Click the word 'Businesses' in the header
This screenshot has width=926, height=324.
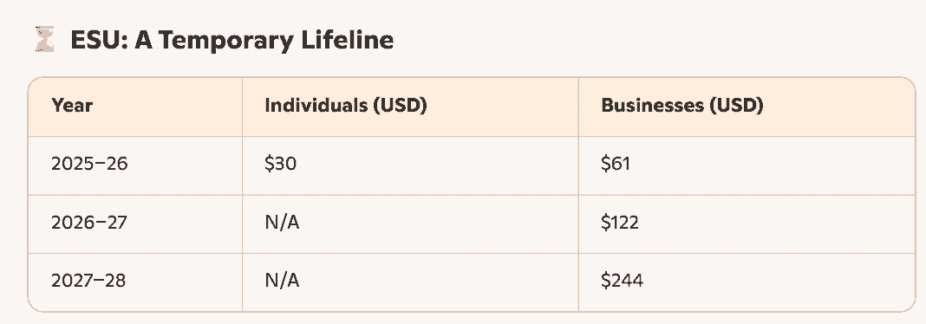652,106
